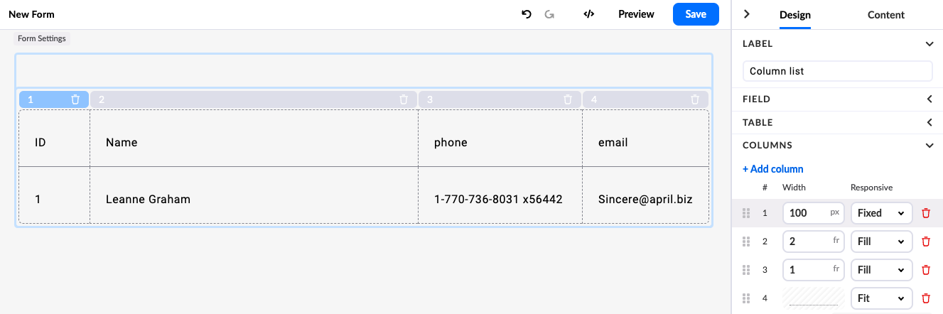
Task: Click the Sincere@april.biz cell
Action: tap(645, 195)
